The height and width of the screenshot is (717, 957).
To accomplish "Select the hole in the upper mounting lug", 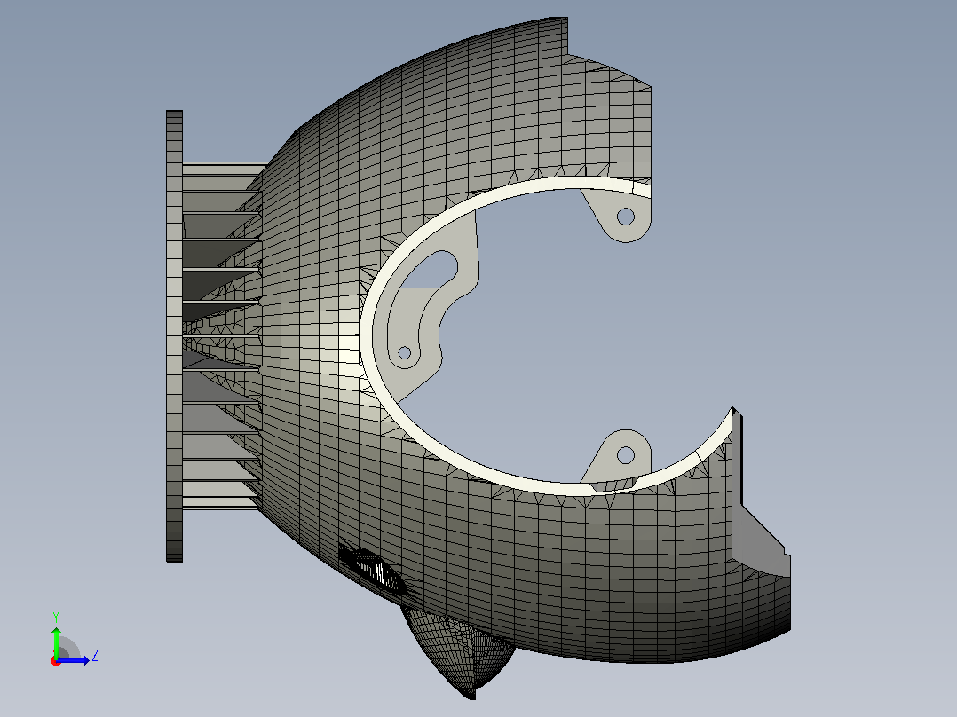I will tap(626, 216).
